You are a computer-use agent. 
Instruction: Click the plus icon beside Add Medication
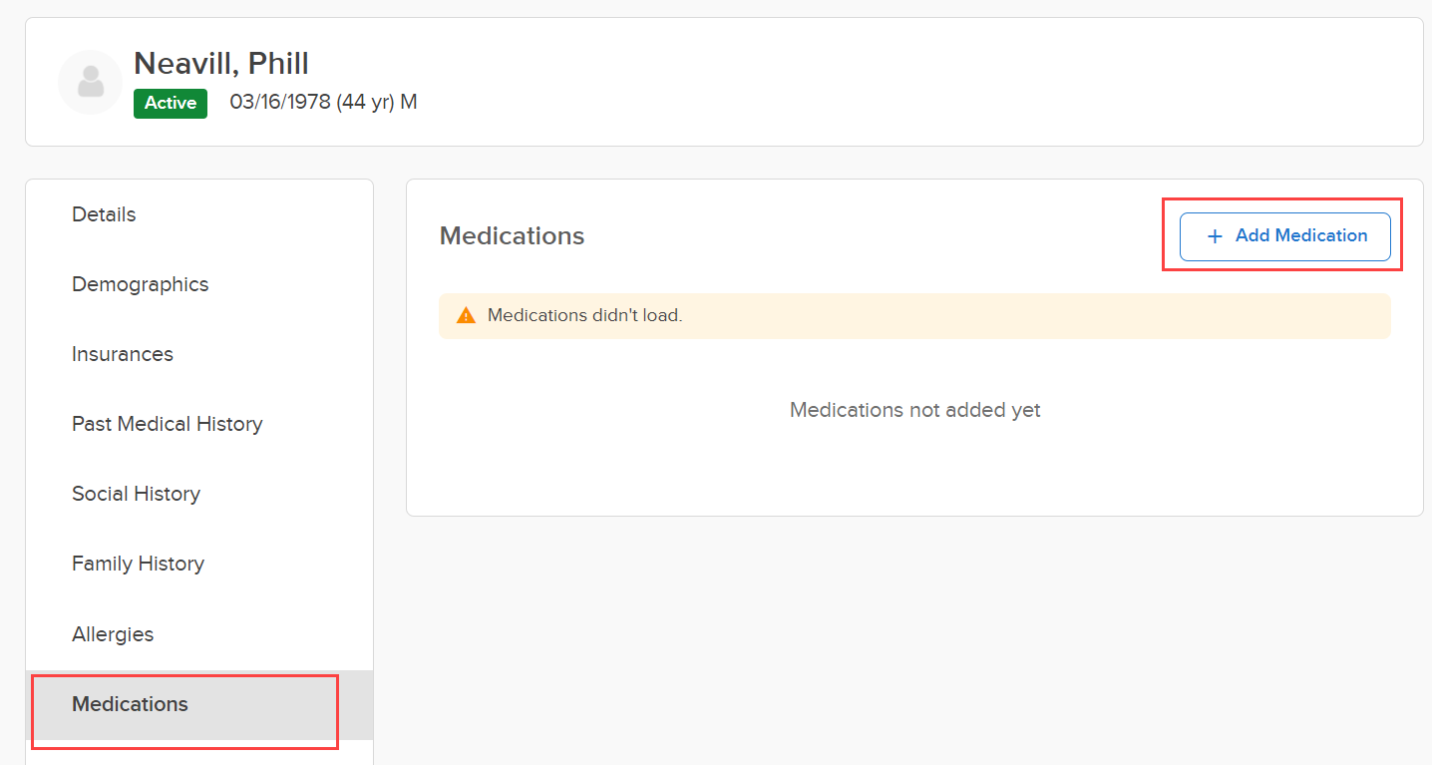point(1214,236)
